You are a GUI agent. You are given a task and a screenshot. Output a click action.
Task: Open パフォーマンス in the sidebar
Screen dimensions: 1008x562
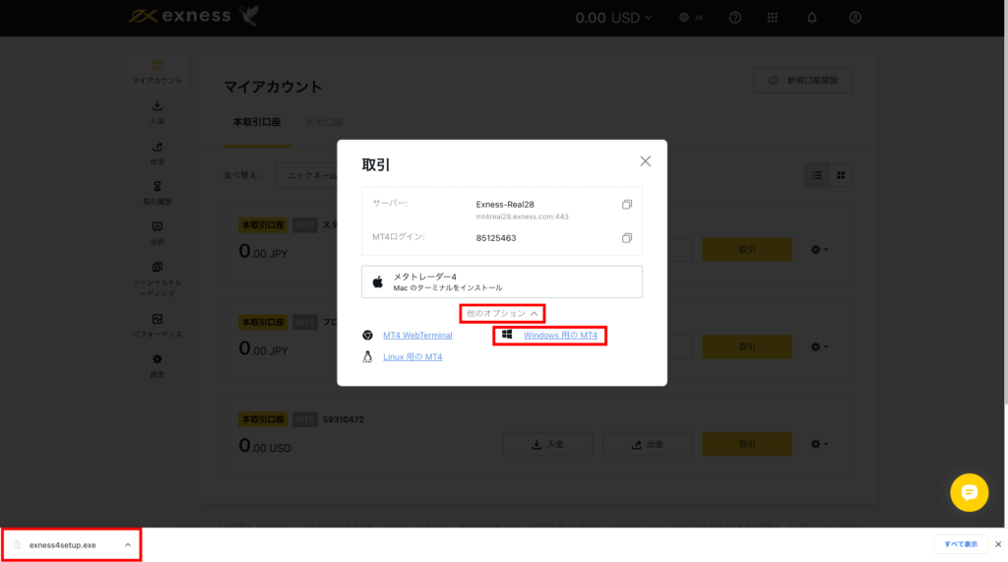coord(157,326)
